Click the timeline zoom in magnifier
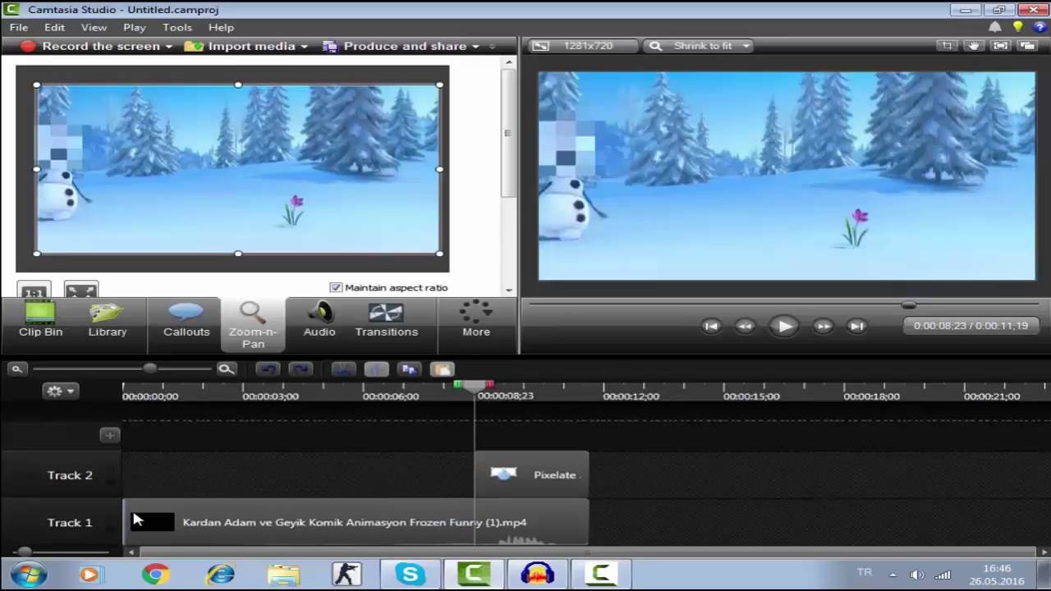 coord(227,369)
